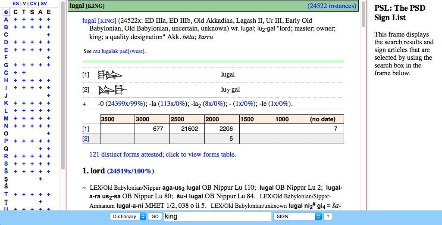Open the 121 distinct forms table link
Image resolution: width=442 pixels, height=225 pixels.
pos(163,154)
